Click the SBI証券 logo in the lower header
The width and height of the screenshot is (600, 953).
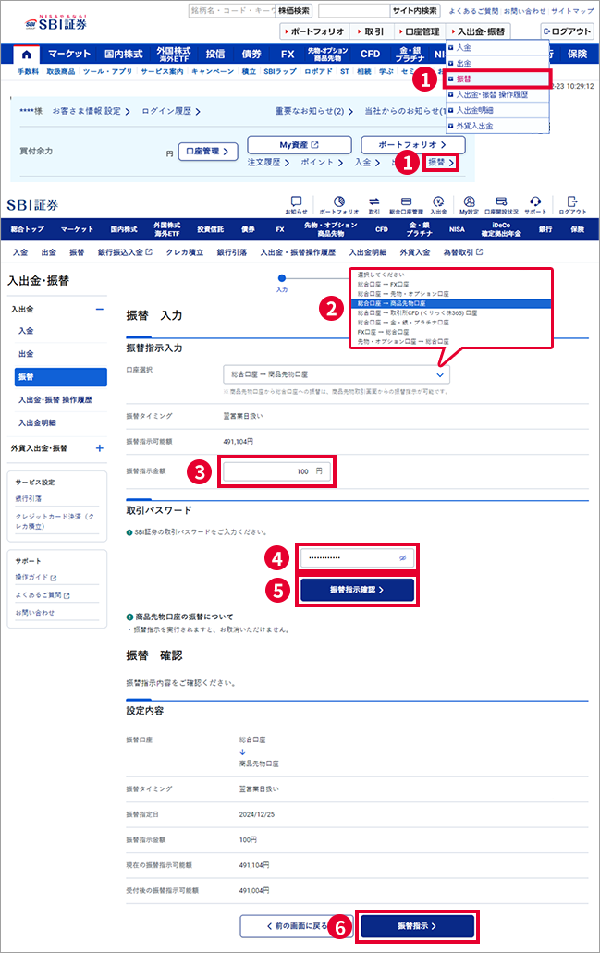32,205
